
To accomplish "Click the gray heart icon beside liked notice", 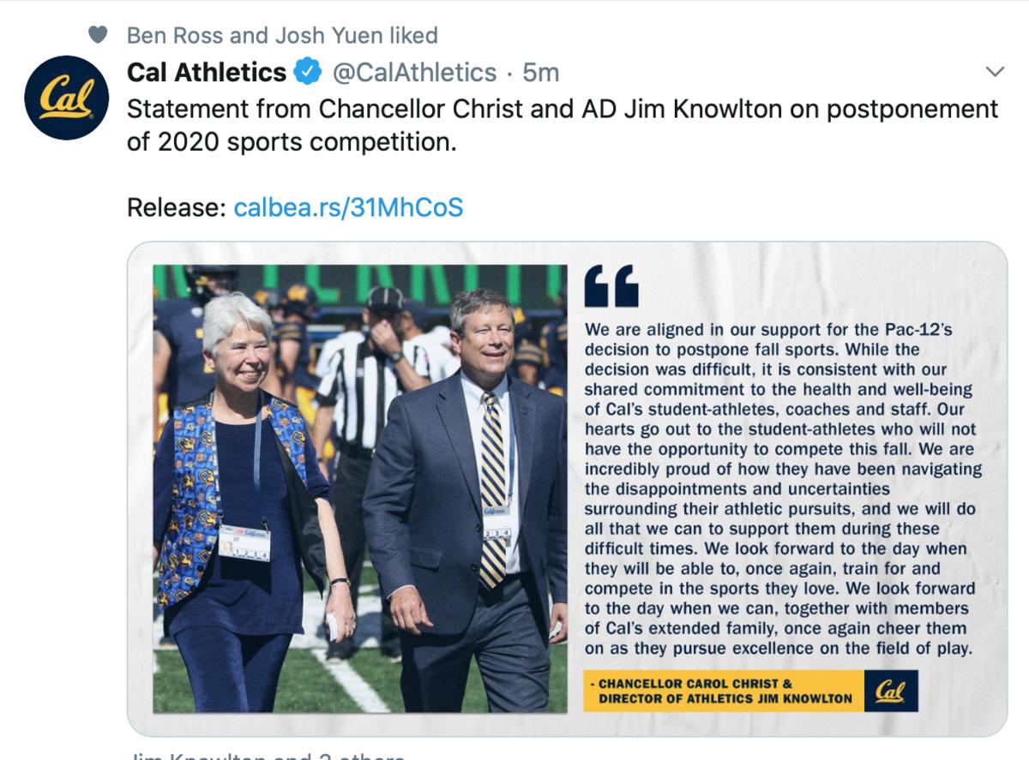I will click(99, 35).
